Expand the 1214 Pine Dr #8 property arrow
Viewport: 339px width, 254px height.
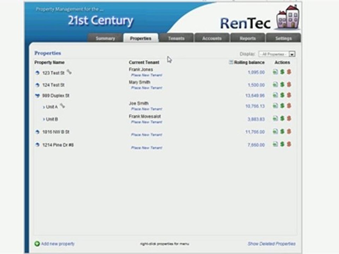pyautogui.click(x=37, y=145)
